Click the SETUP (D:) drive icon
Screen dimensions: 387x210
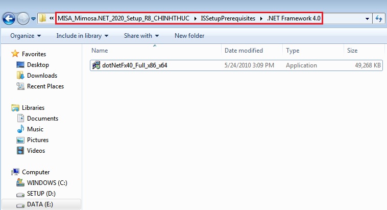point(20,195)
